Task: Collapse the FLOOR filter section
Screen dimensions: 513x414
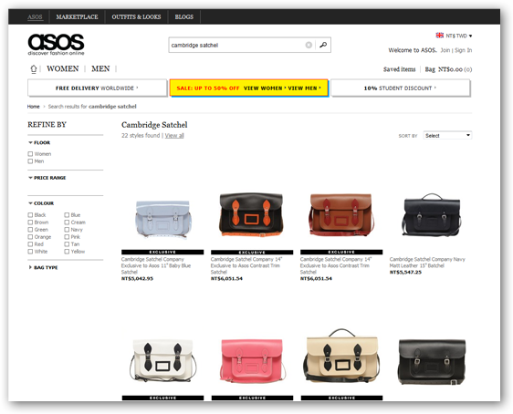Action: pos(39,143)
